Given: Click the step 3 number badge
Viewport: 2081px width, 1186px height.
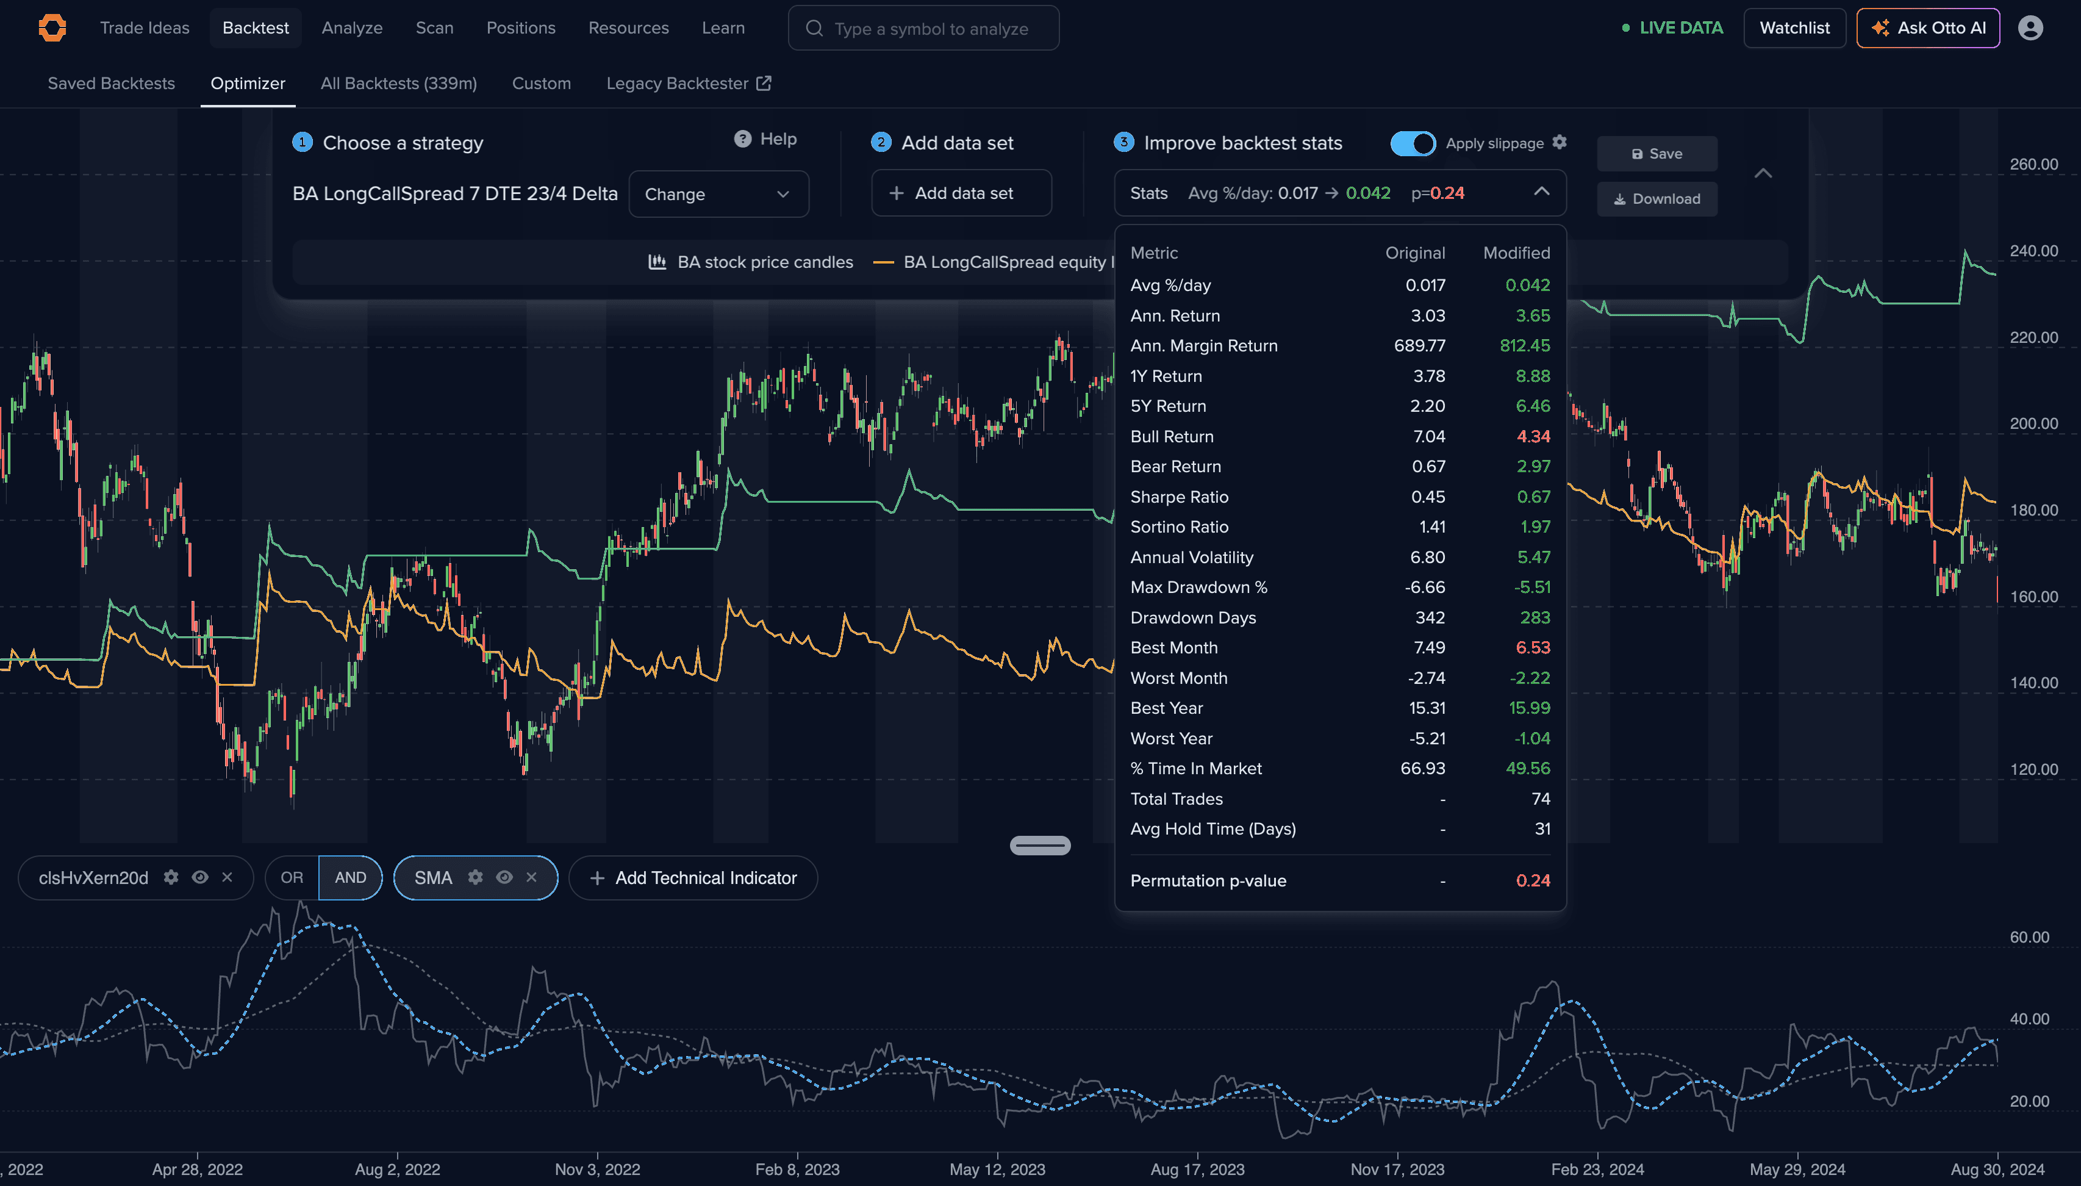Looking at the screenshot, I should click(1123, 142).
